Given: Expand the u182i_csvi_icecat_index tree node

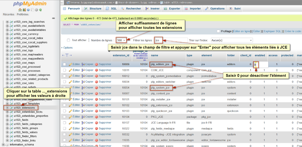Looking at the screenshot, I should 7,38.
